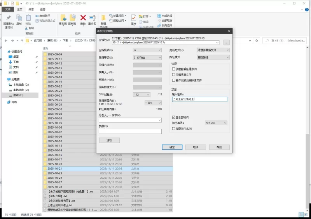Enable the encrypt file names checkbox

[x=174, y=128]
